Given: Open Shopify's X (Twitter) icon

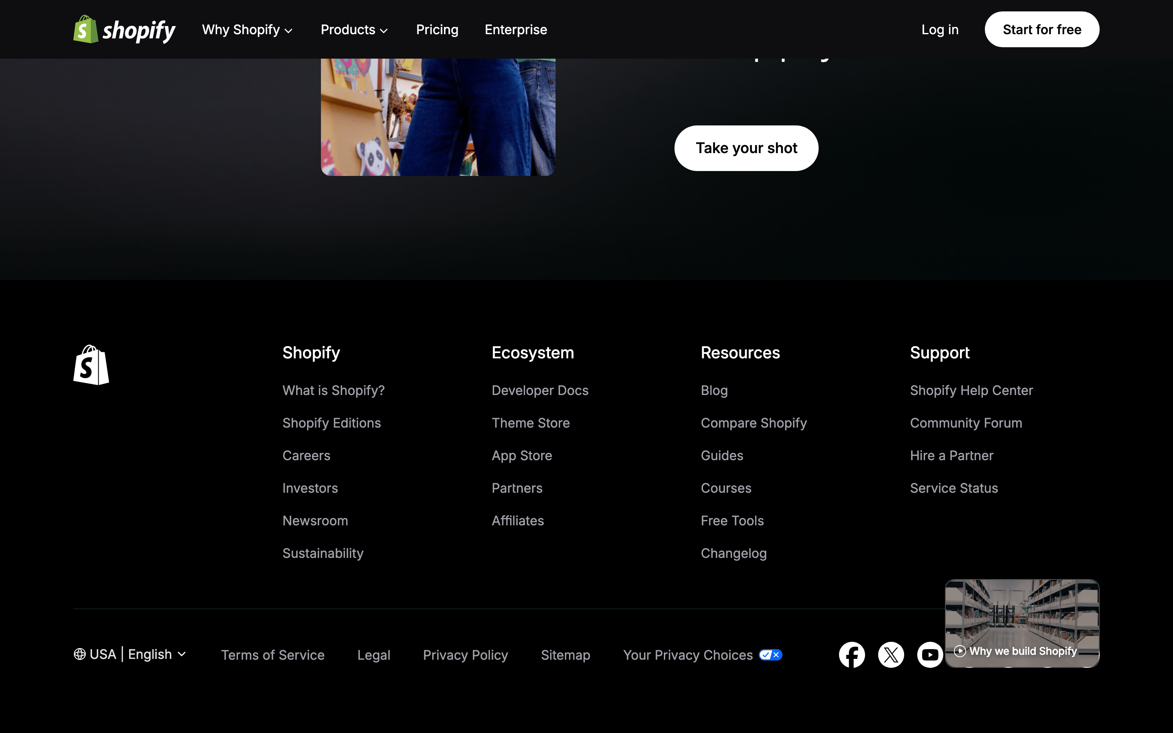Looking at the screenshot, I should tap(891, 655).
